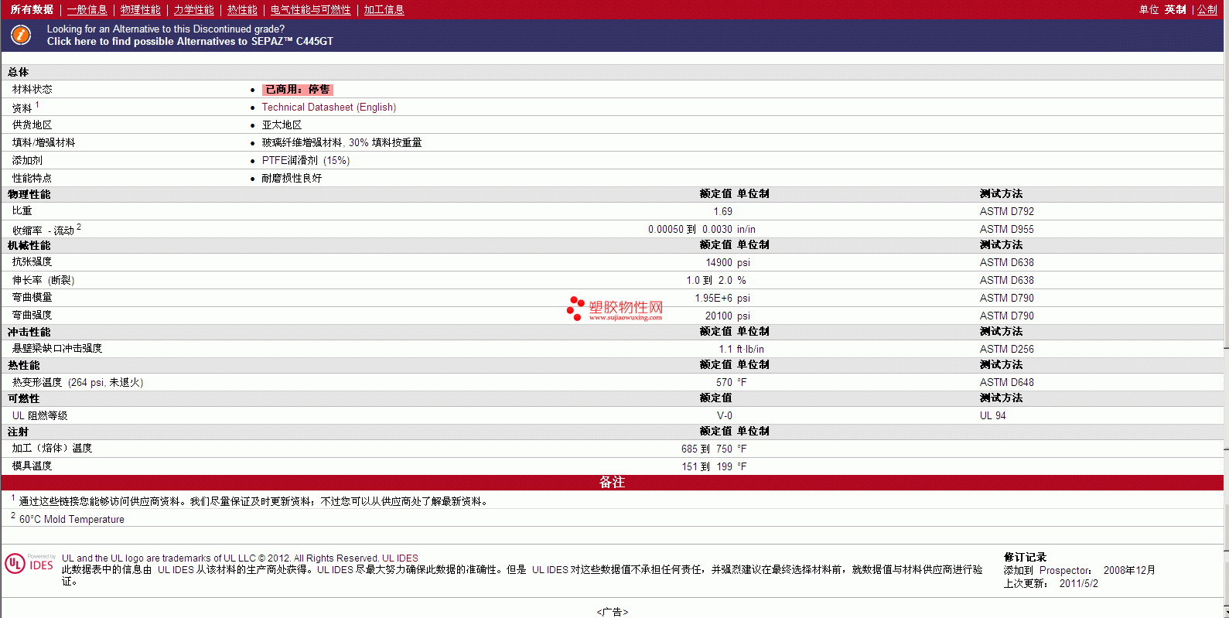Viewport: 1229px width, 618px height.
Task: Click 冲击性能 section header
Action: click(x=29, y=333)
